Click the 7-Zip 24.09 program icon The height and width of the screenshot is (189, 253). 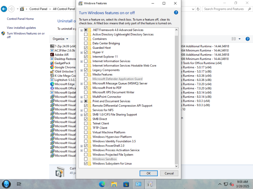coord(52,46)
